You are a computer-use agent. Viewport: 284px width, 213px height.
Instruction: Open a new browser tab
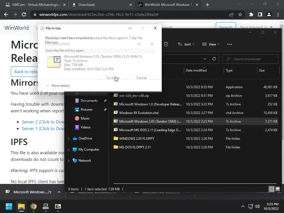207,5
